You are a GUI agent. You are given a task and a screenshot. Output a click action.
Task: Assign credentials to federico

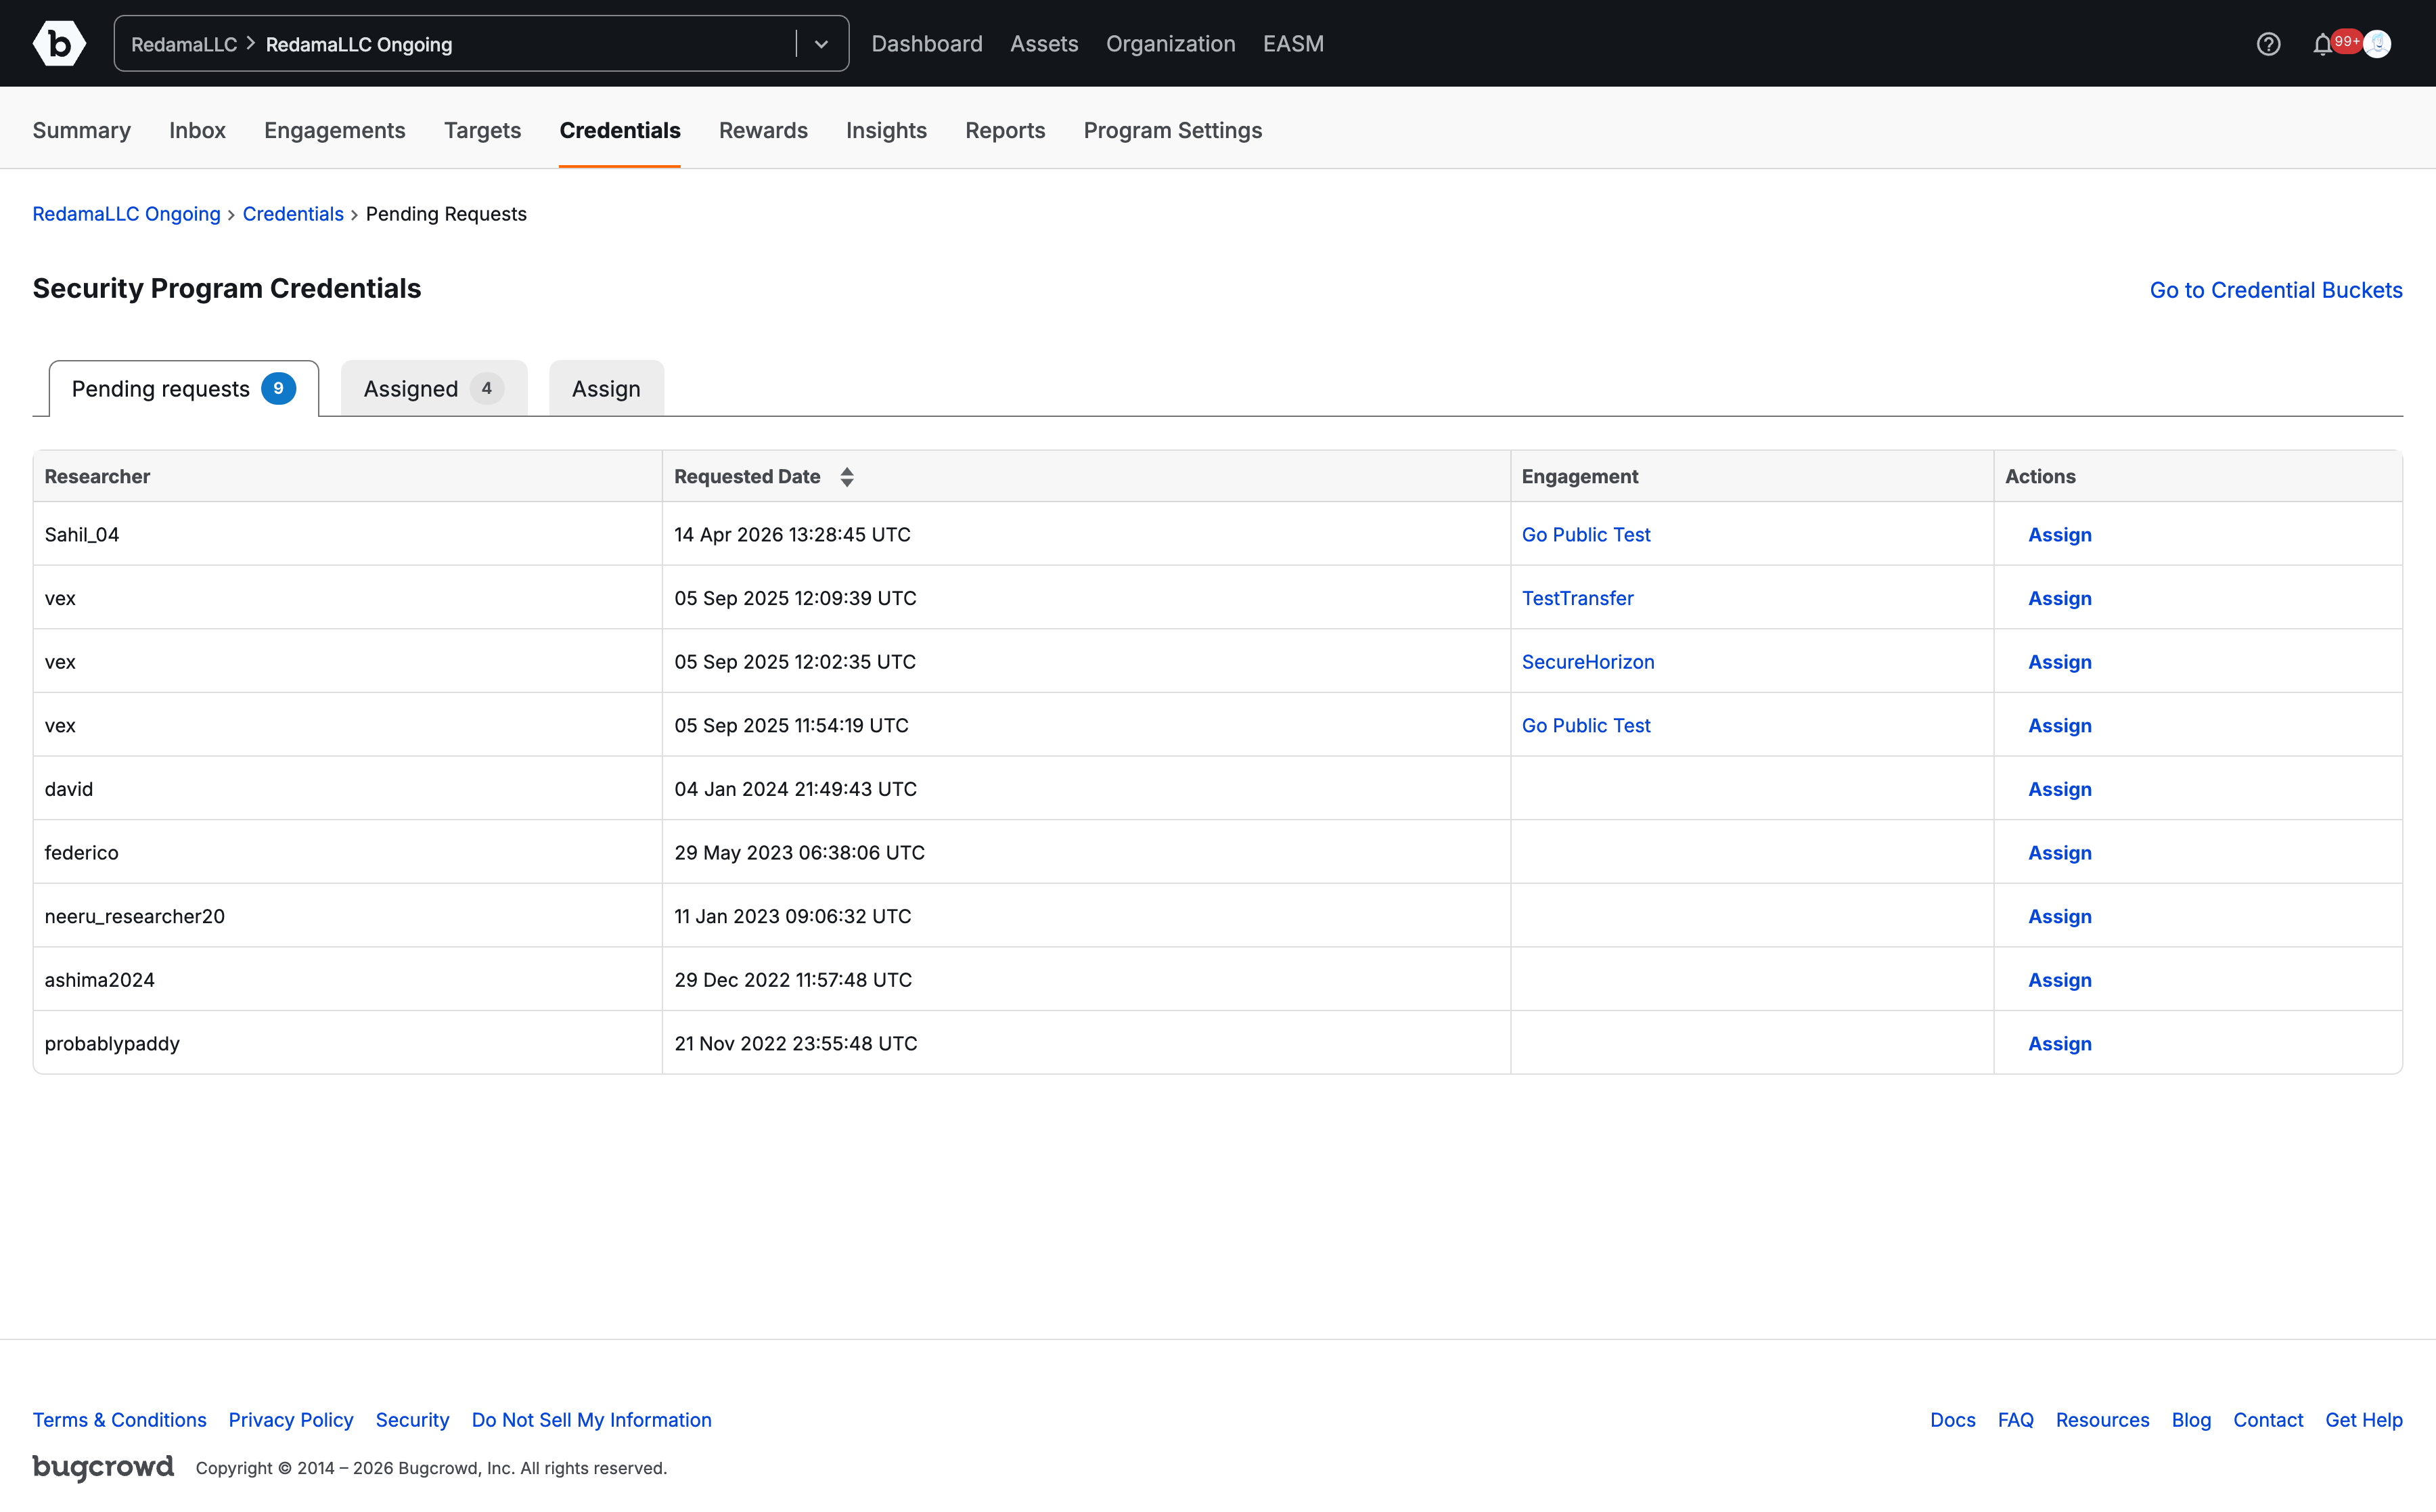[2059, 853]
